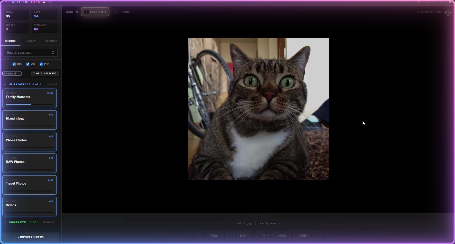This screenshot has height=244, width=455.
Task: Click the Remaining 68 stat card
Action: 45,28
